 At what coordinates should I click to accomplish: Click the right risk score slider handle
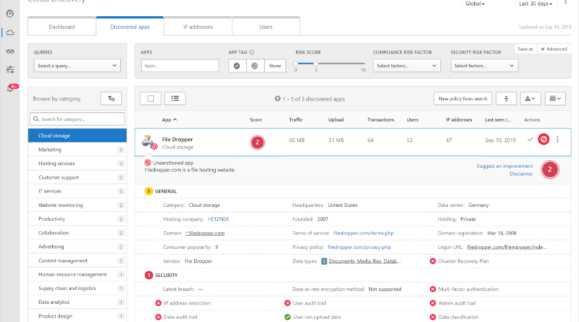pyautogui.click(x=316, y=64)
